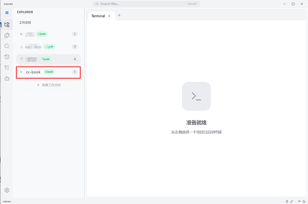This screenshot has height=204, width=308.
Task: Open the history clock icon in the sidebar
Action: click(7, 57)
